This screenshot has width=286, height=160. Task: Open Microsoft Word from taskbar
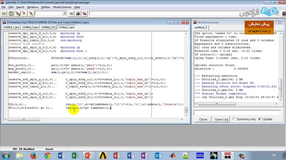pyautogui.click(x=62, y=156)
